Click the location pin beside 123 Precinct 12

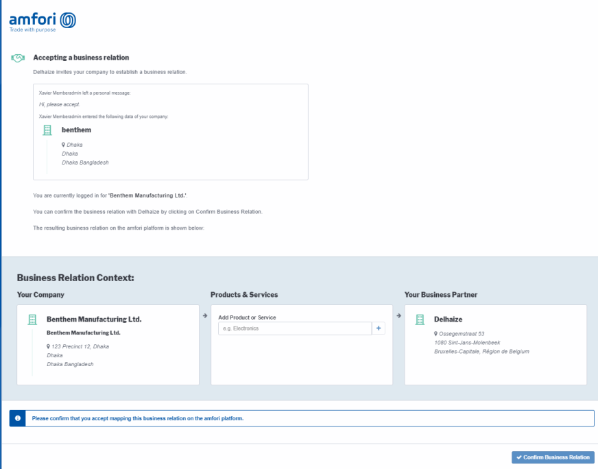[48, 346]
